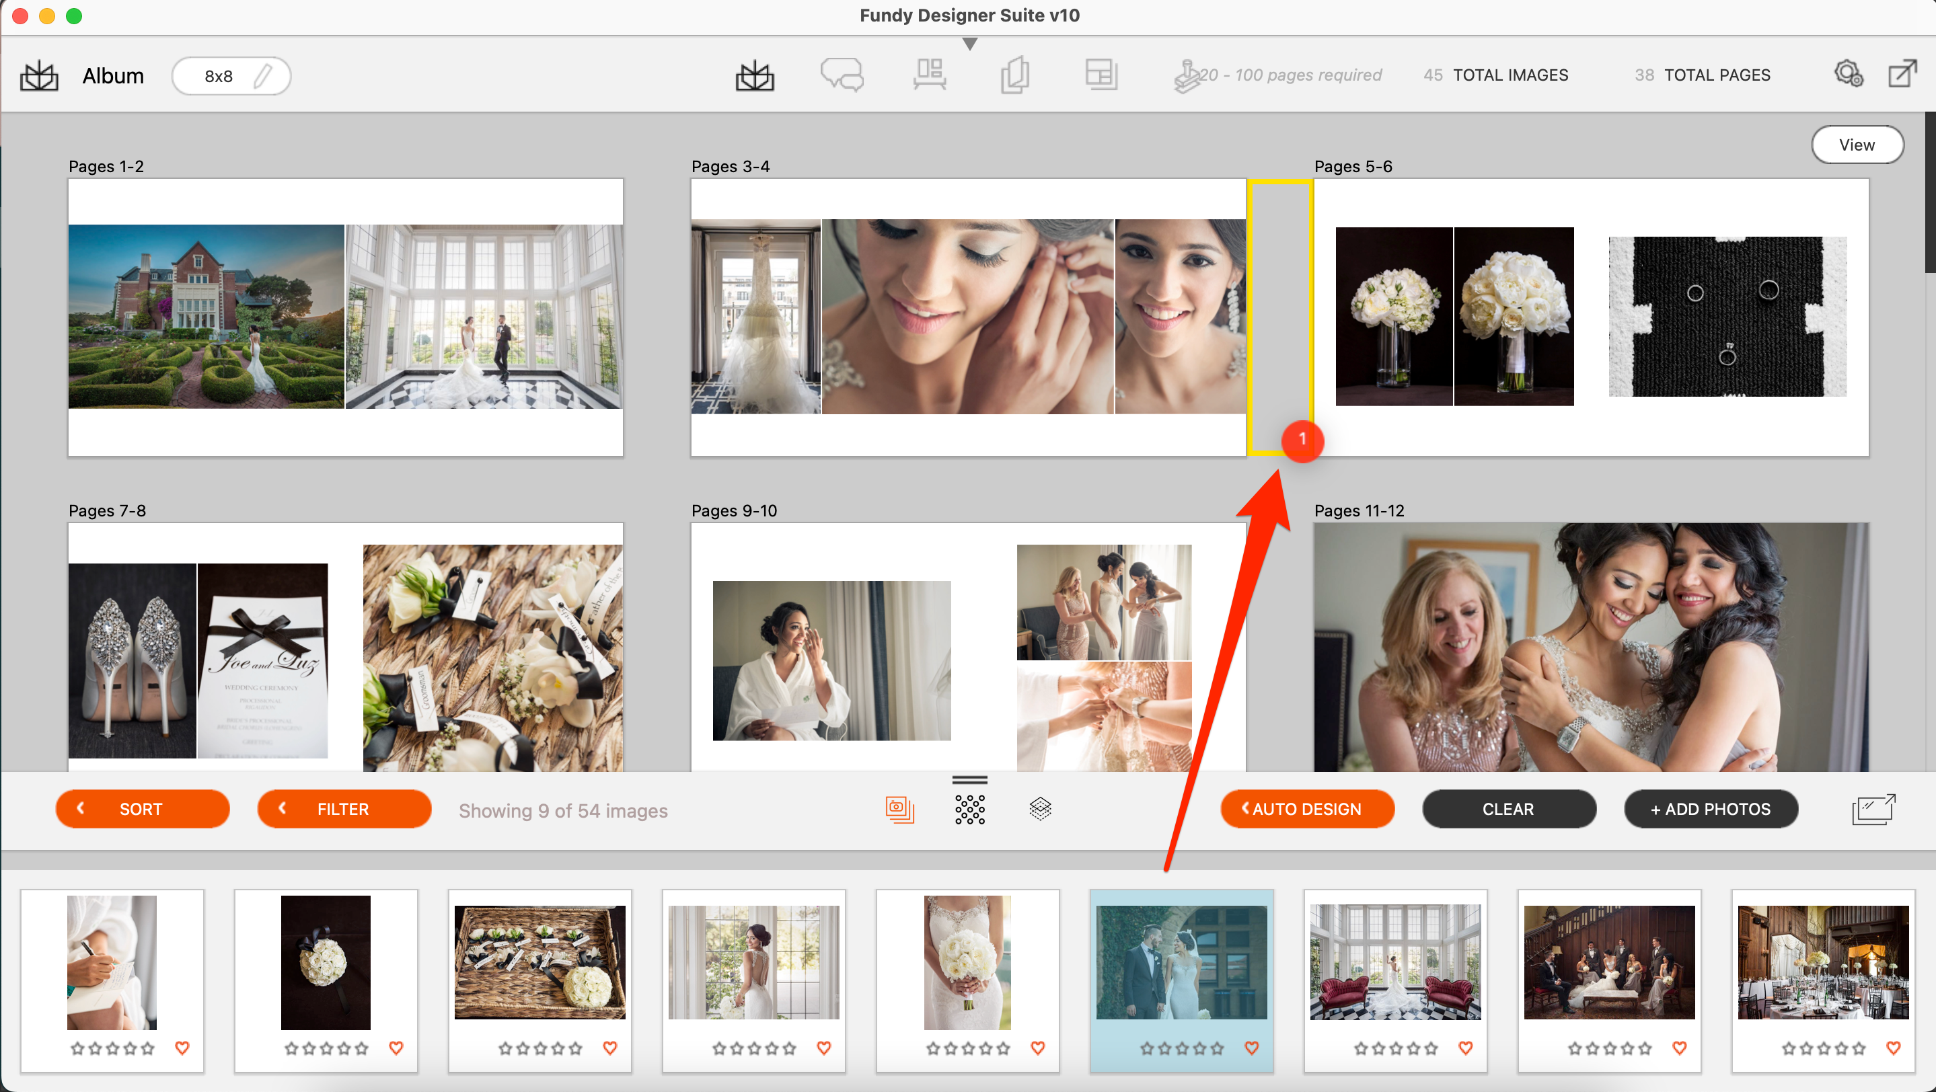
Task: Toggle the stacked layers view icon
Action: pos(1039,809)
